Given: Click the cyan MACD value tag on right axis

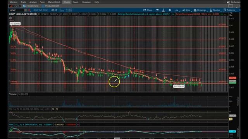Looking at the screenshot, I should pos(232,131).
